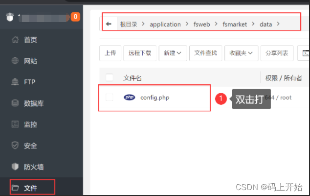Image resolution: width=310 pixels, height=196 pixels.
Task: Open 首页 in the sidebar
Action: pyautogui.click(x=30, y=40)
